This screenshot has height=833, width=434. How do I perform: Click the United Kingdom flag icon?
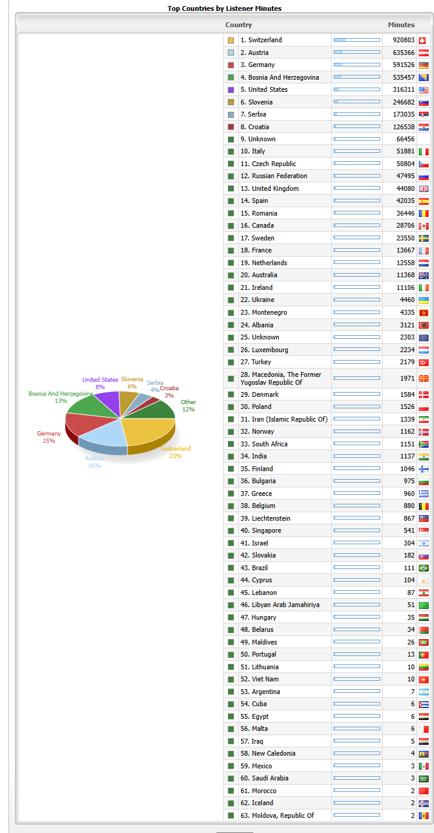coord(423,188)
